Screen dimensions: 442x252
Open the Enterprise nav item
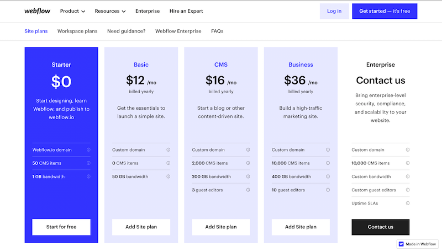coord(148,11)
